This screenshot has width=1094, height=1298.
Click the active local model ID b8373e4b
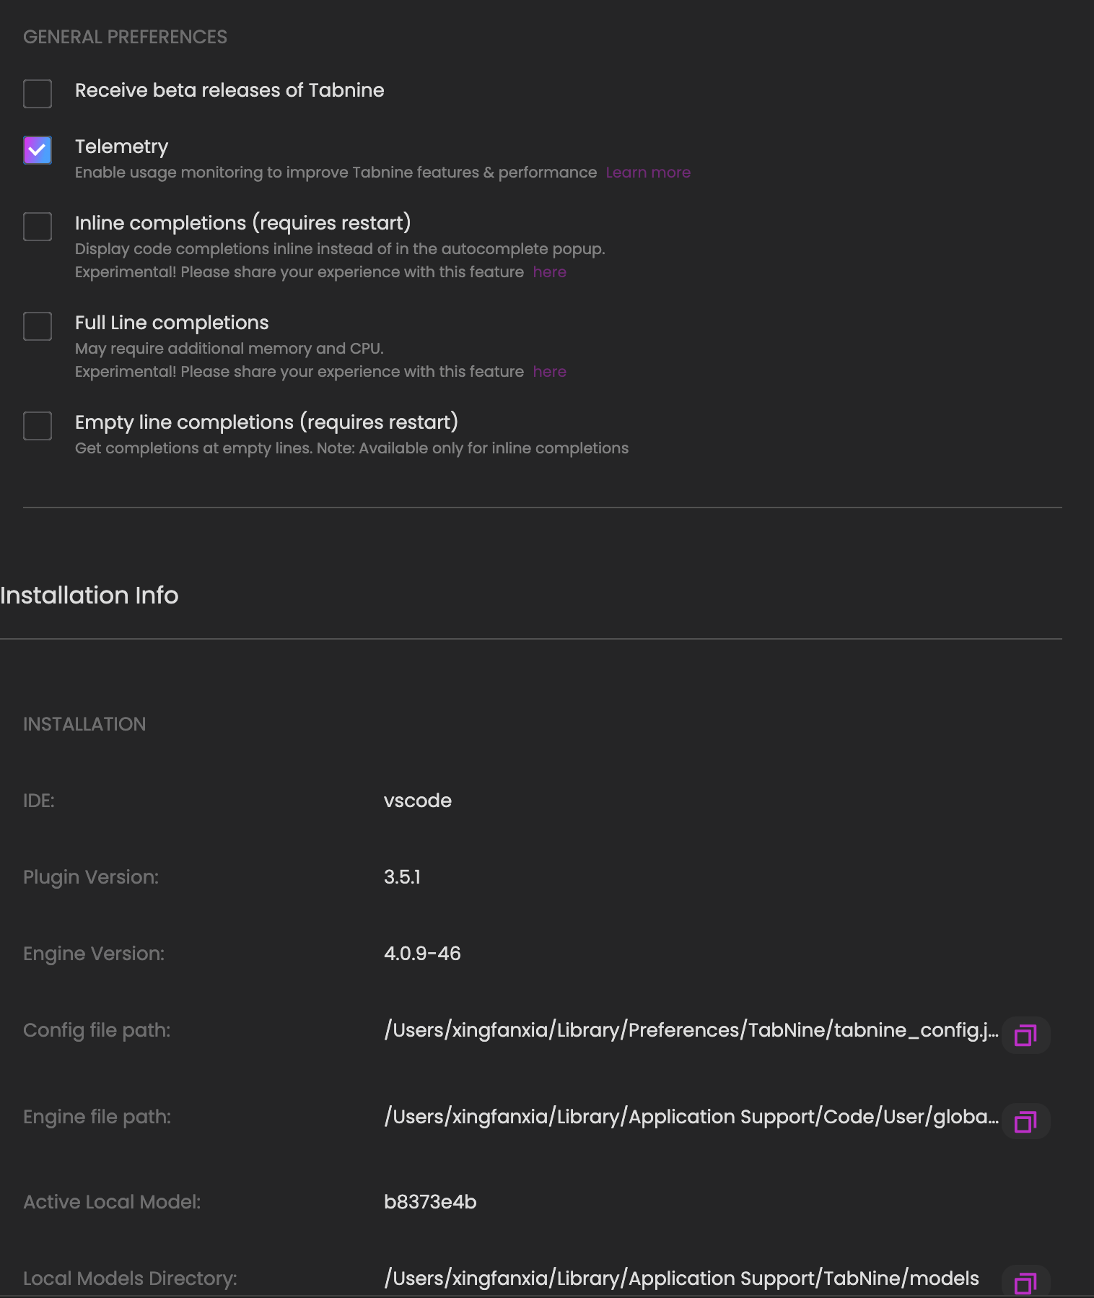[x=430, y=1202]
